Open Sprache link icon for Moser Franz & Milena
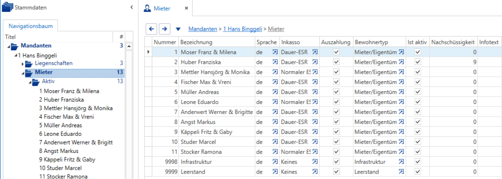 pyautogui.click(x=275, y=52)
